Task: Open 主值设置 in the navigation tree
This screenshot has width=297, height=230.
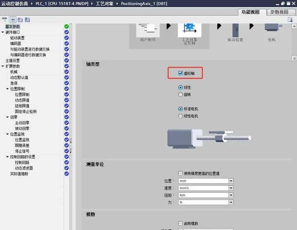Action: pos(12,60)
